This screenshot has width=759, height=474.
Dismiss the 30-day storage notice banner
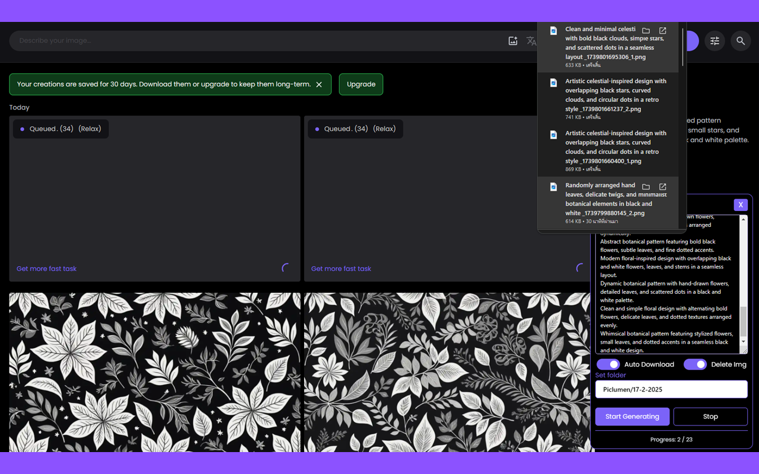click(319, 85)
